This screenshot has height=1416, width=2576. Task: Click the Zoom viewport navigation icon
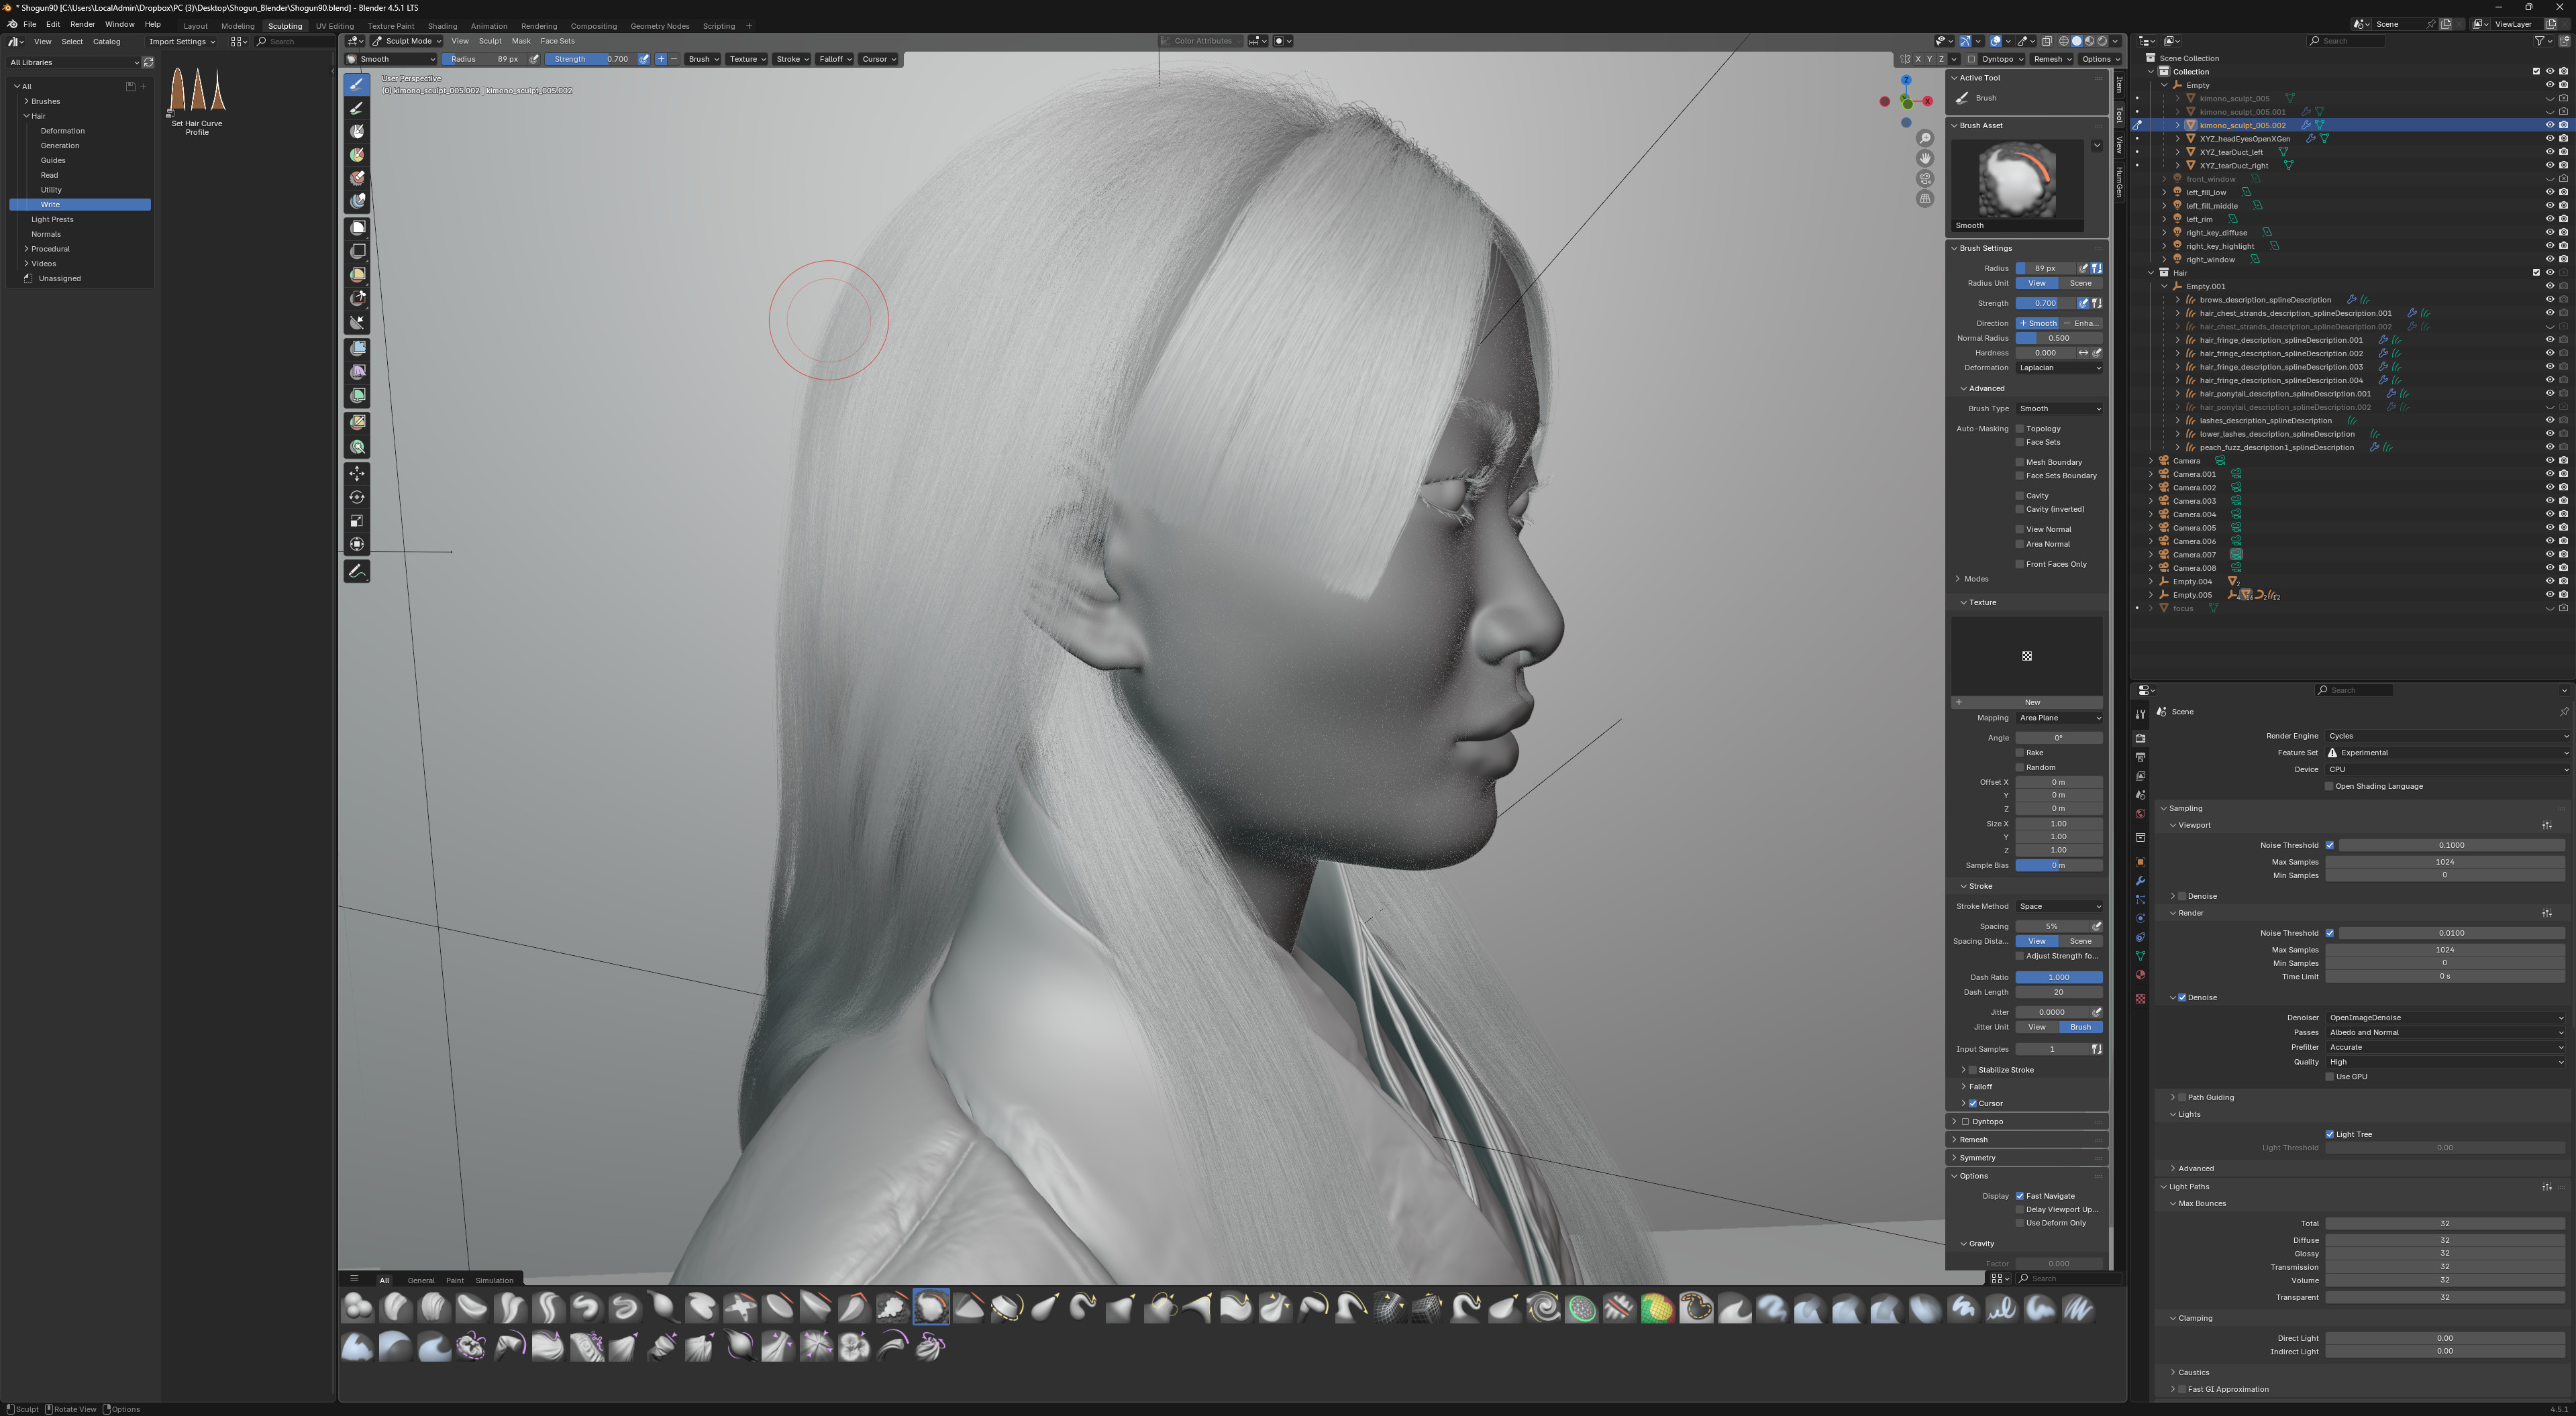click(1925, 139)
